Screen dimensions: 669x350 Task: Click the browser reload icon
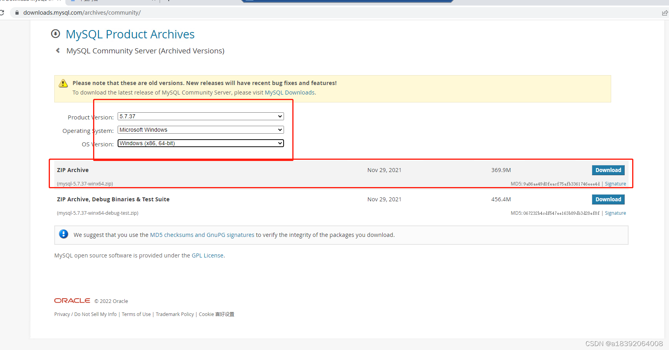[x=2, y=13]
